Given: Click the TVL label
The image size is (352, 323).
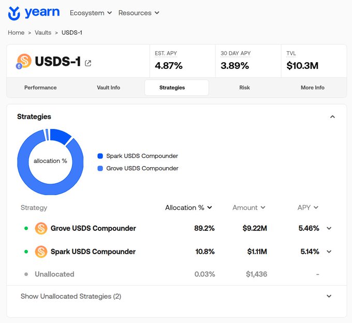Looking at the screenshot, I should pos(291,53).
